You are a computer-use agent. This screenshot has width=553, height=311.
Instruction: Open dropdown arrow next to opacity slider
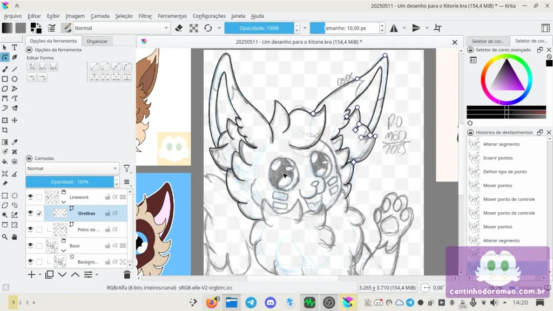305,28
